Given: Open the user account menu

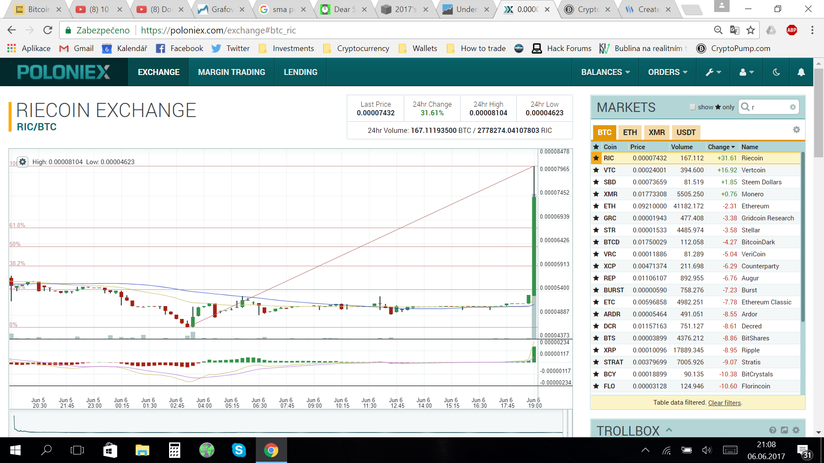Looking at the screenshot, I should [747, 72].
